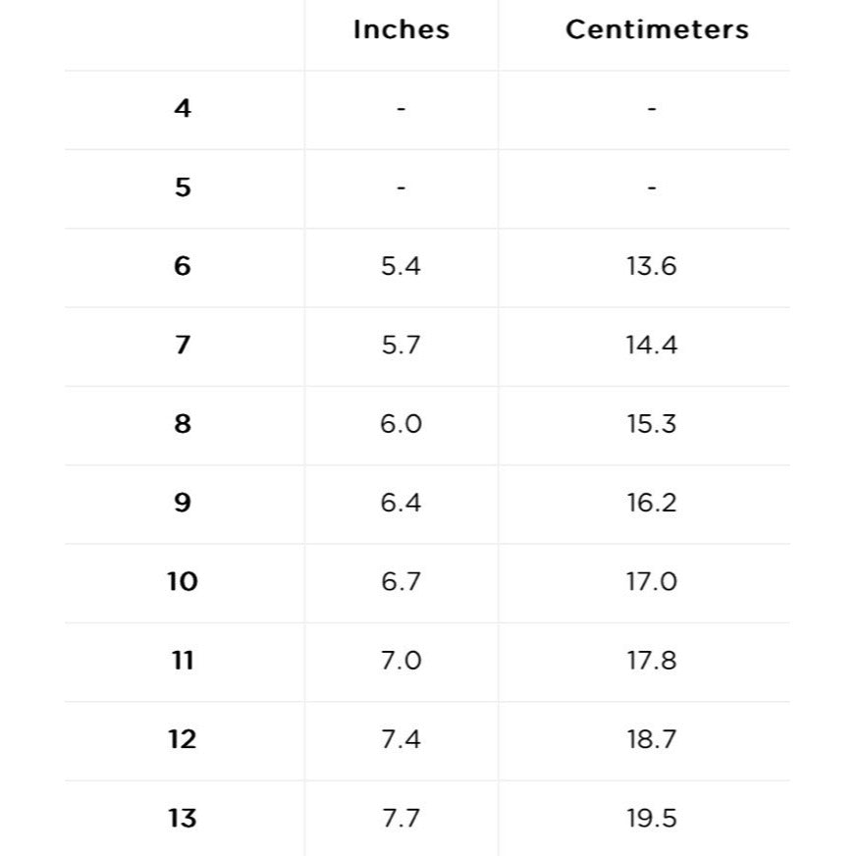Click the 5.4 inches cell
This screenshot has width=856, height=856.
pos(401,266)
